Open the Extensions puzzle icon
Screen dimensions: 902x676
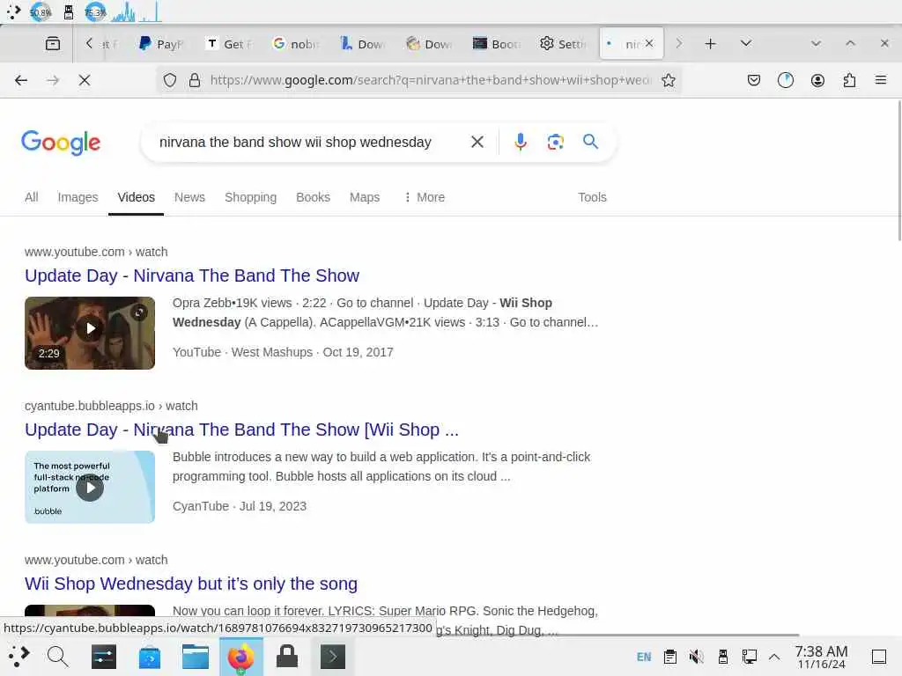(849, 80)
